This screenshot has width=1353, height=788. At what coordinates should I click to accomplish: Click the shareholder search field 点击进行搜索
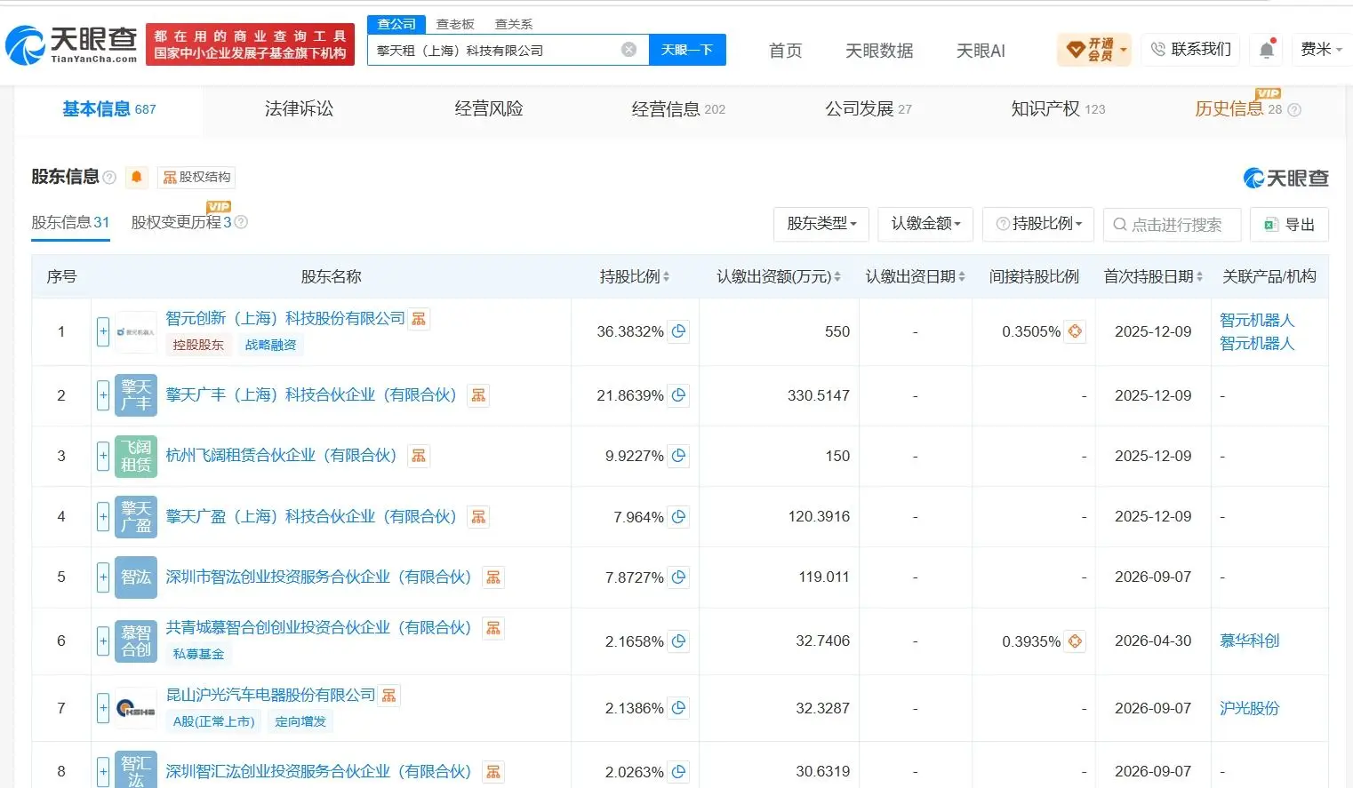tap(1172, 225)
